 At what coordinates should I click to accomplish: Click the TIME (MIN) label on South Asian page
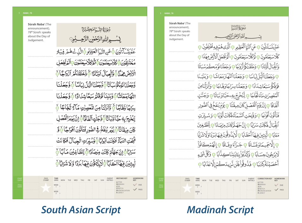56,179
